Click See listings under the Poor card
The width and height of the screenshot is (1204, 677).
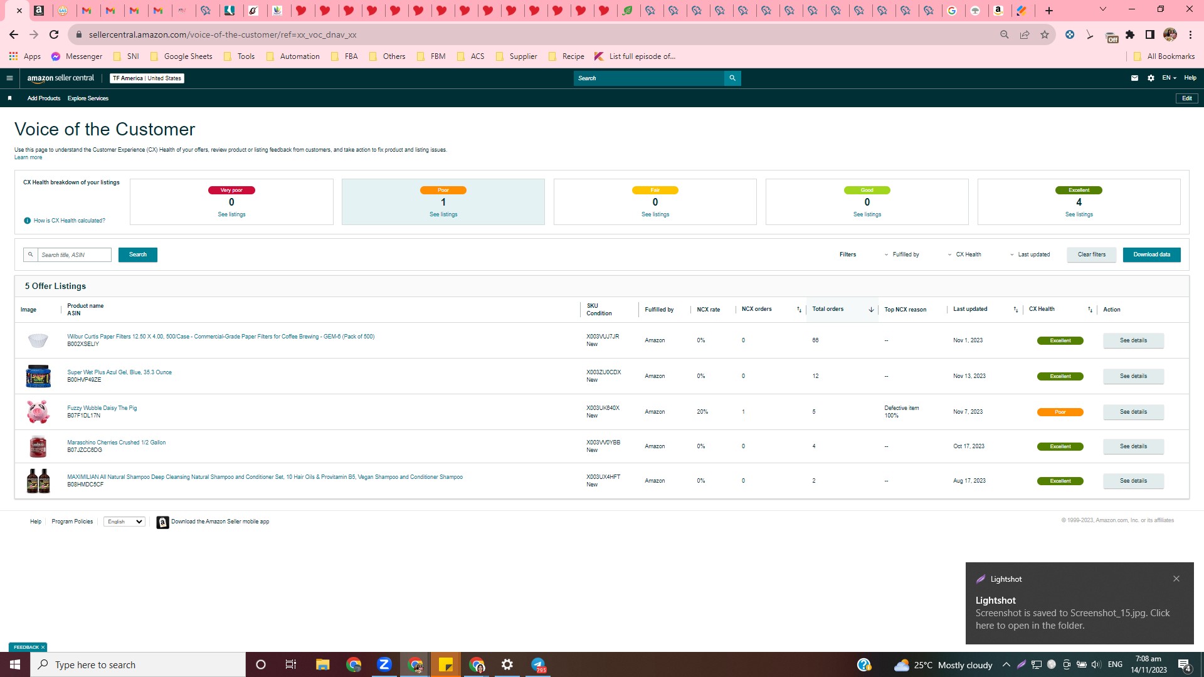(x=443, y=215)
